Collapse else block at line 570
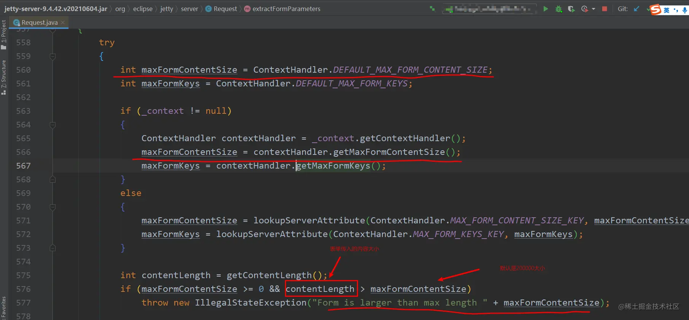This screenshot has width=689, height=320. (53, 207)
